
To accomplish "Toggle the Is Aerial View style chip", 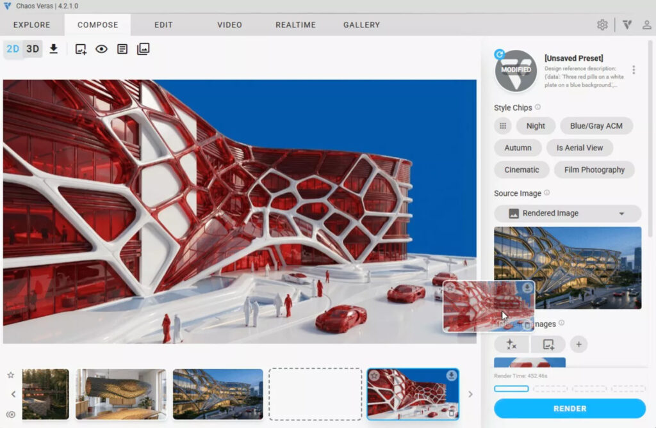I will click(580, 148).
